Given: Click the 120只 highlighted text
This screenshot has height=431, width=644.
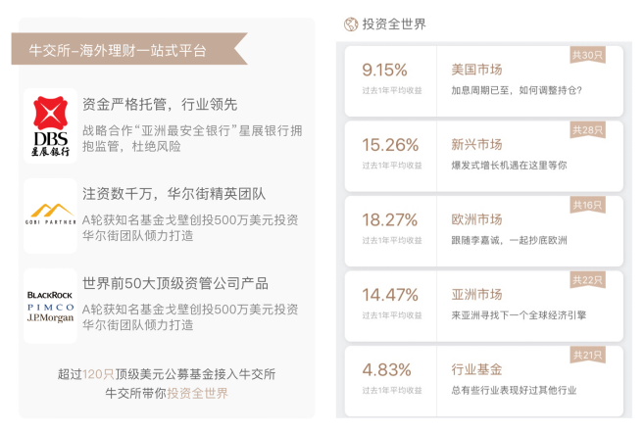Looking at the screenshot, I should [98, 374].
